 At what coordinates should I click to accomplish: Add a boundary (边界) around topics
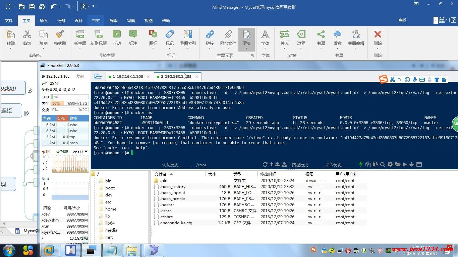point(301,34)
